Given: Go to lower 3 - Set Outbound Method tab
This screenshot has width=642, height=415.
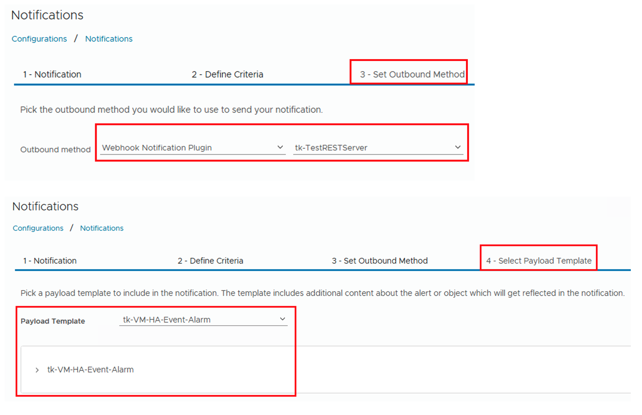Looking at the screenshot, I should pos(379,261).
